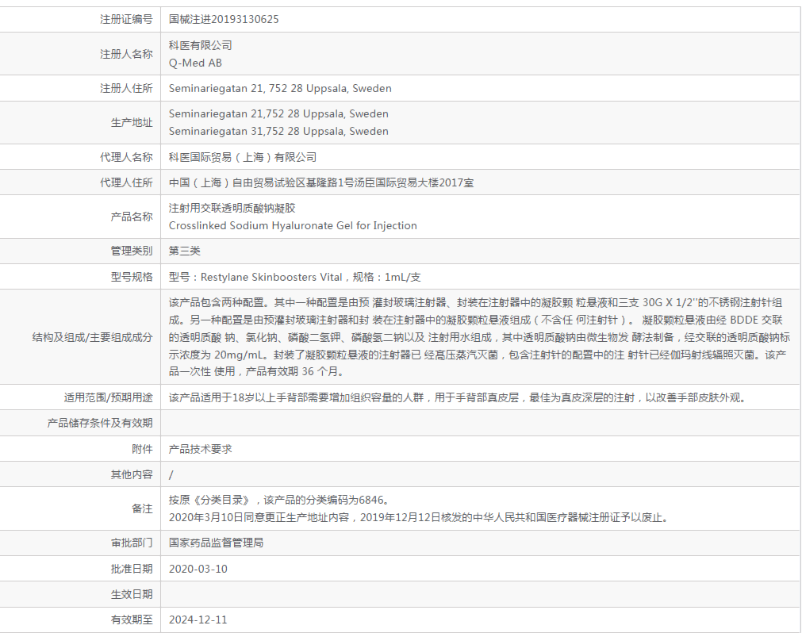The image size is (802, 633).
Task: Click the English product name Crosslinked Sodium Hyaluronate Gel
Action: [x=293, y=226]
